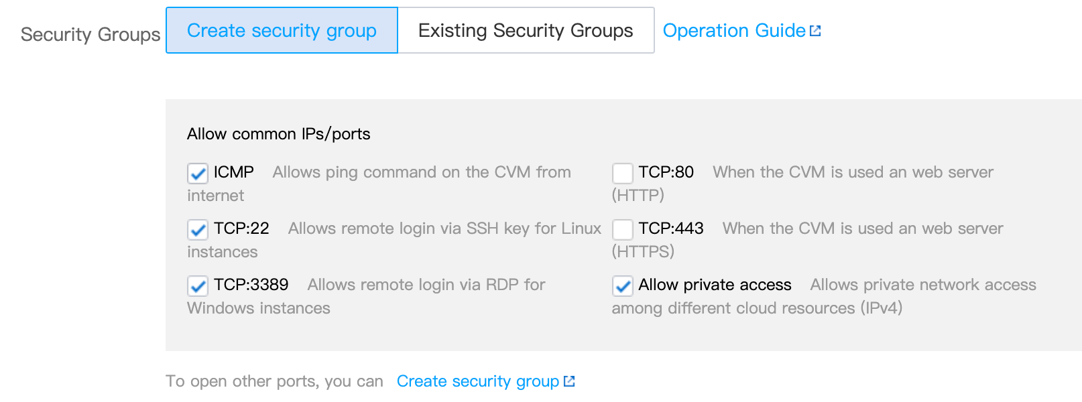Enable the TCP:443 HTTPS checkbox
1082x402 pixels.
623,230
